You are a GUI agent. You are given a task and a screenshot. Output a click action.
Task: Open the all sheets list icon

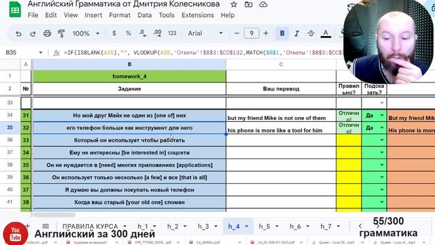[46, 226]
